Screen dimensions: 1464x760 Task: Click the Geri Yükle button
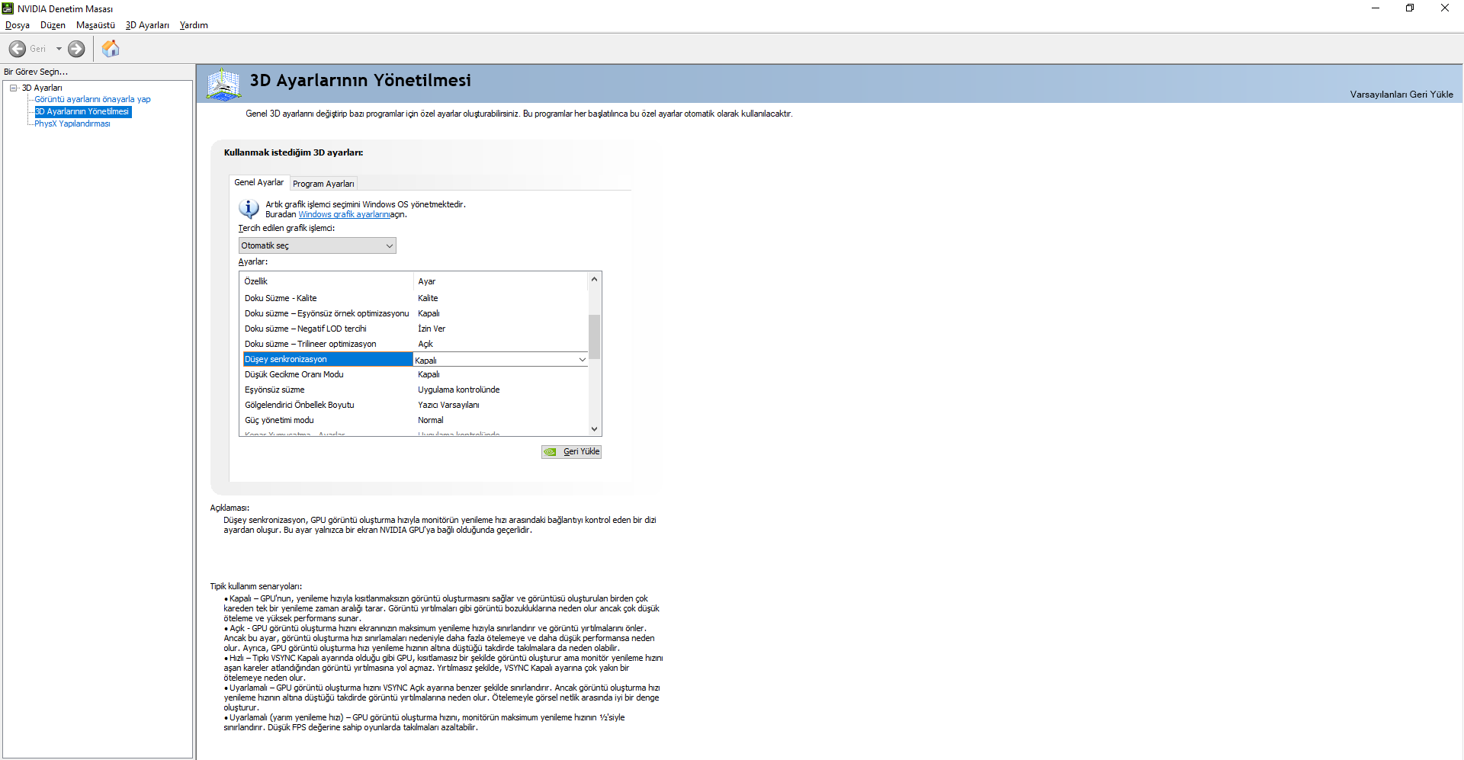pos(572,452)
